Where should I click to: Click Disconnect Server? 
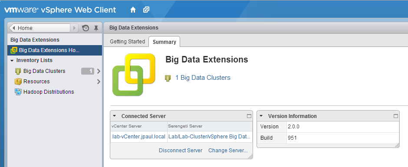pyautogui.click(x=181, y=151)
